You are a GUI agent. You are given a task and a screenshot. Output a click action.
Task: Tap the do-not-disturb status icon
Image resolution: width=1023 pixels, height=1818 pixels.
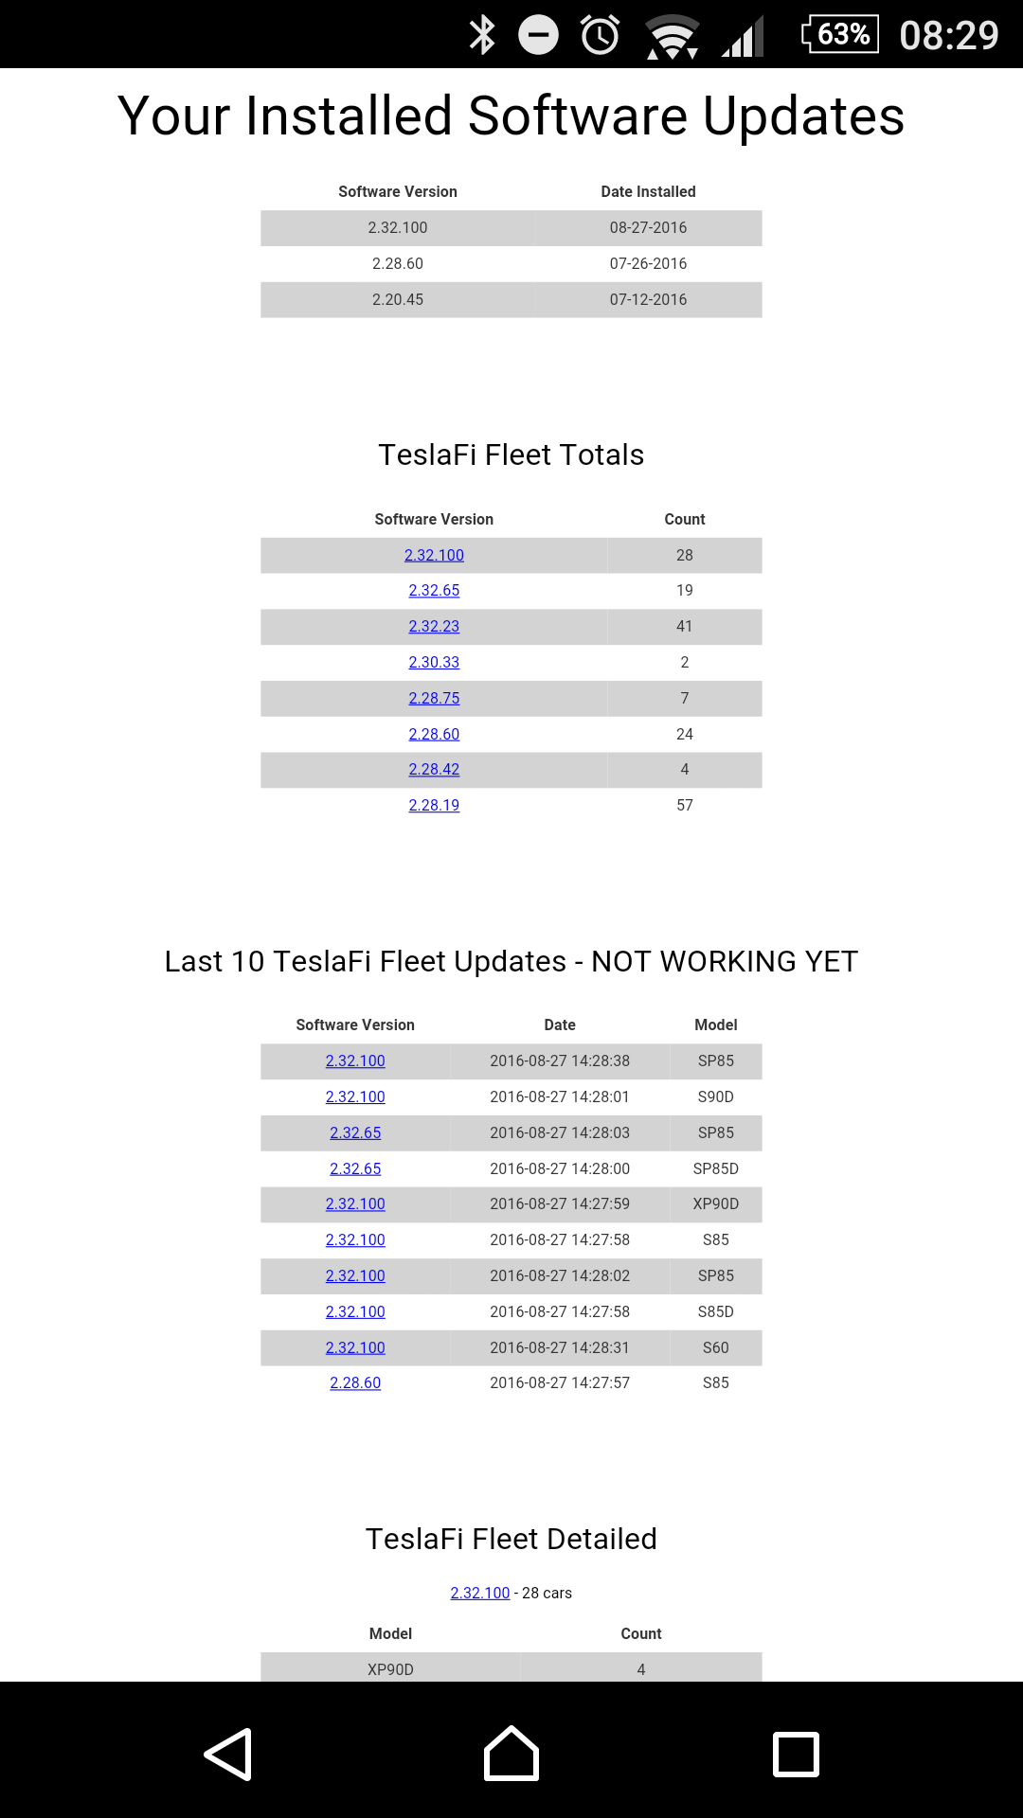coord(538,35)
